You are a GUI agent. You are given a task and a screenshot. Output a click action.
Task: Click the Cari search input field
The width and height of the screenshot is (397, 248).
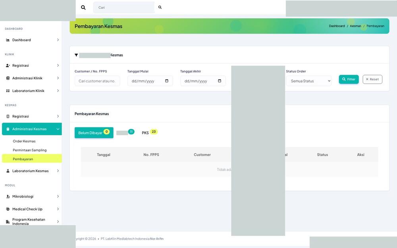coord(124,8)
